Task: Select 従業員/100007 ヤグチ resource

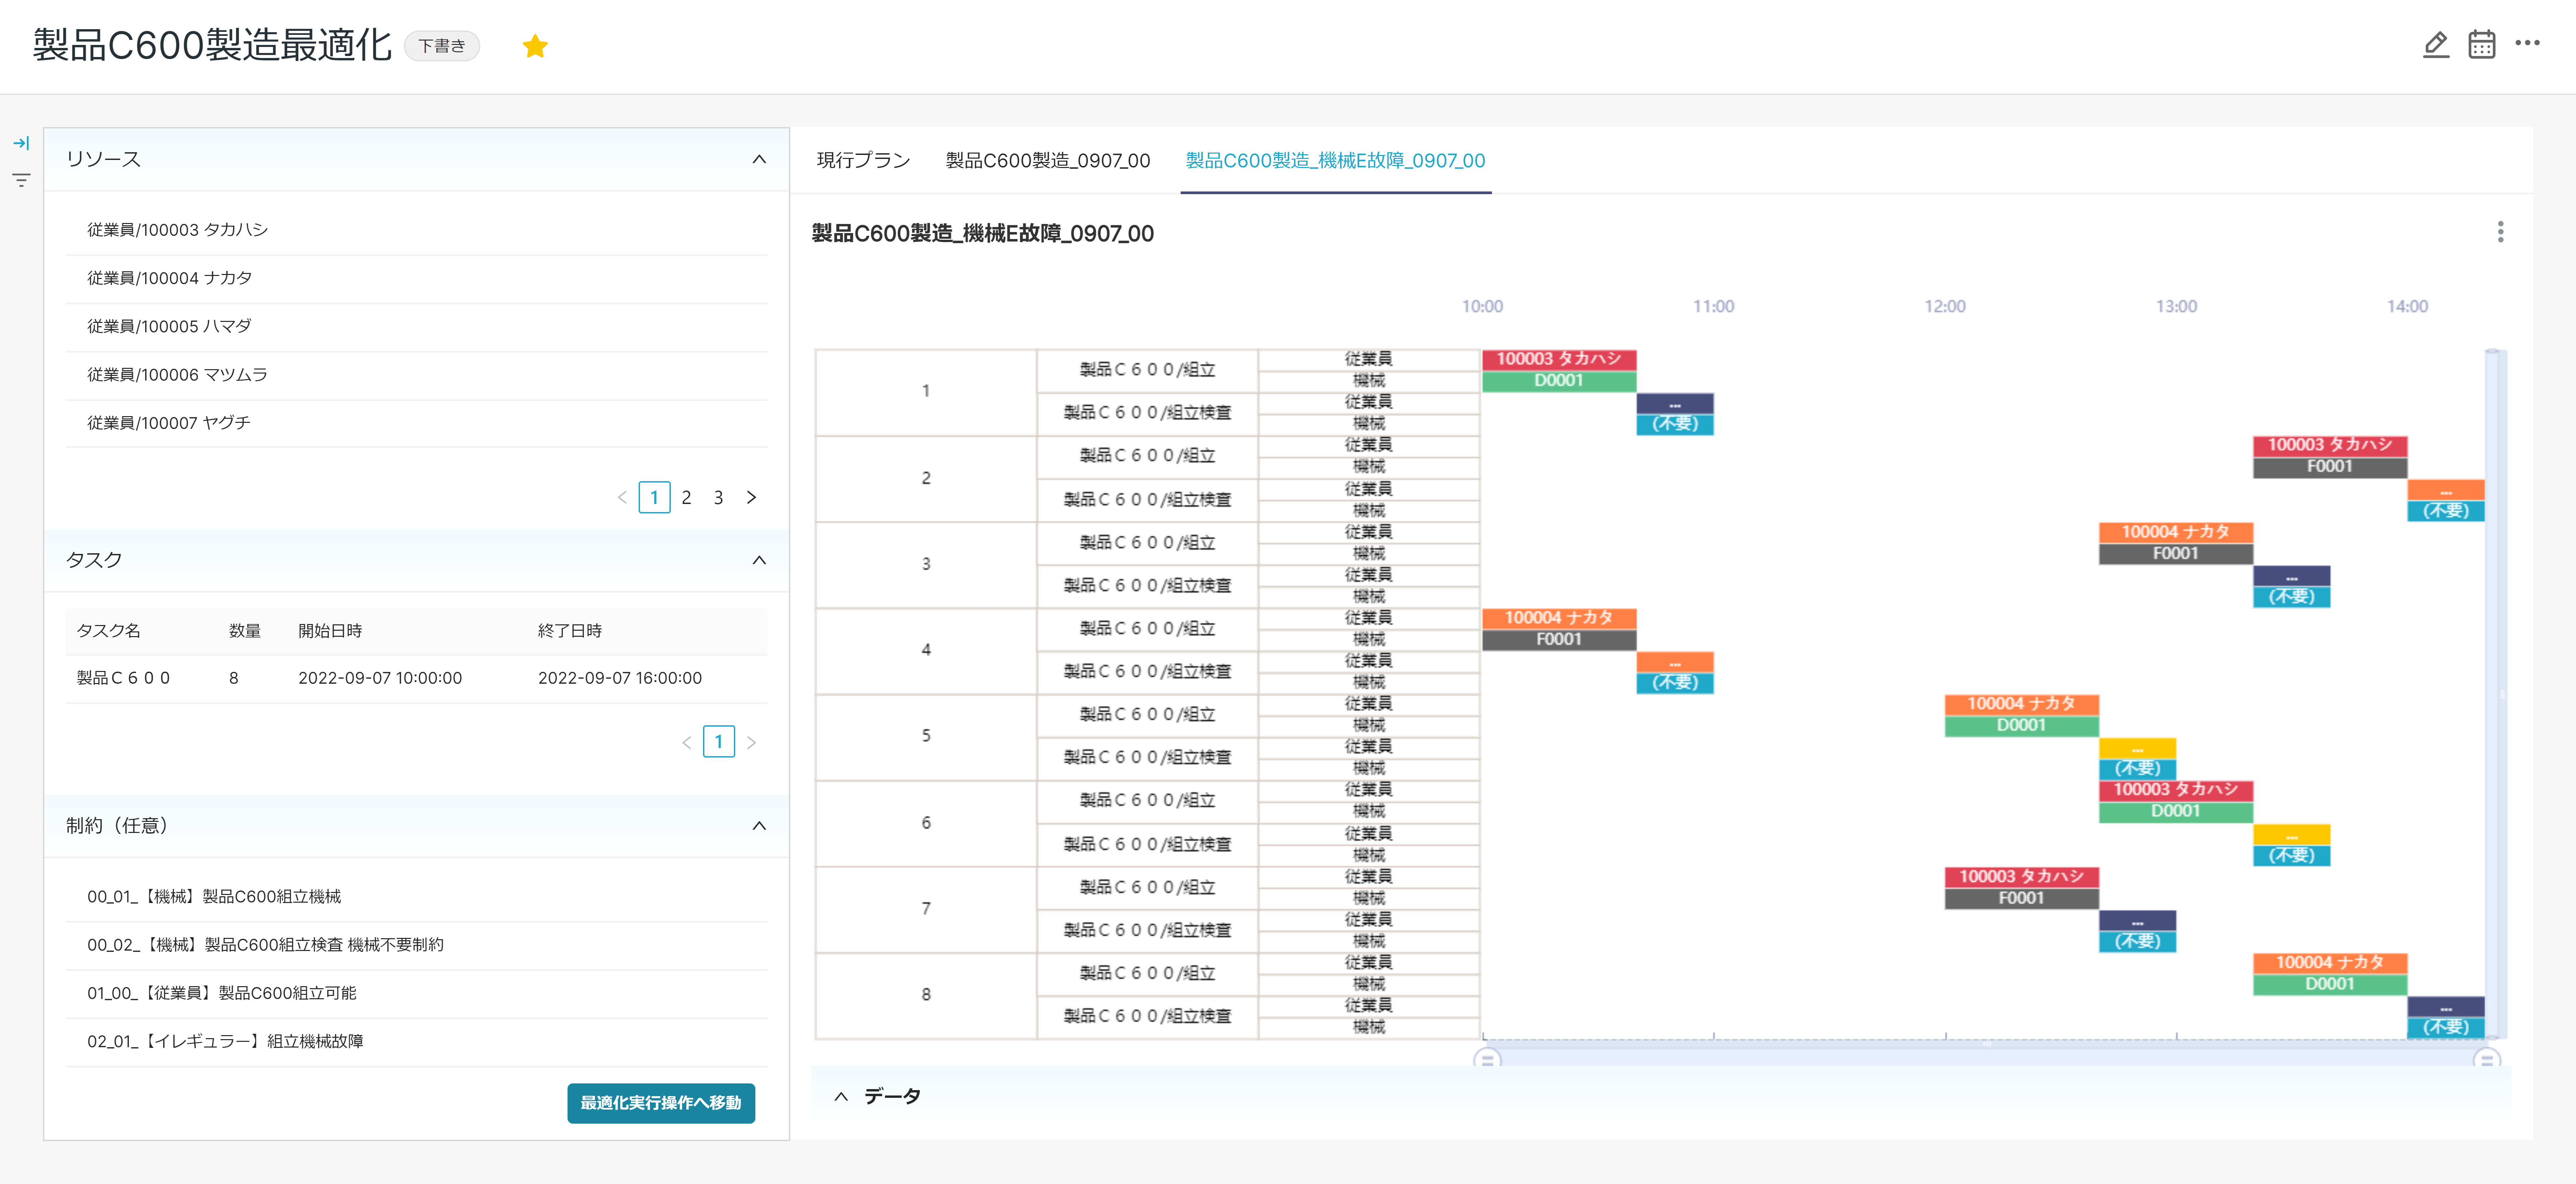Action: 416,423
